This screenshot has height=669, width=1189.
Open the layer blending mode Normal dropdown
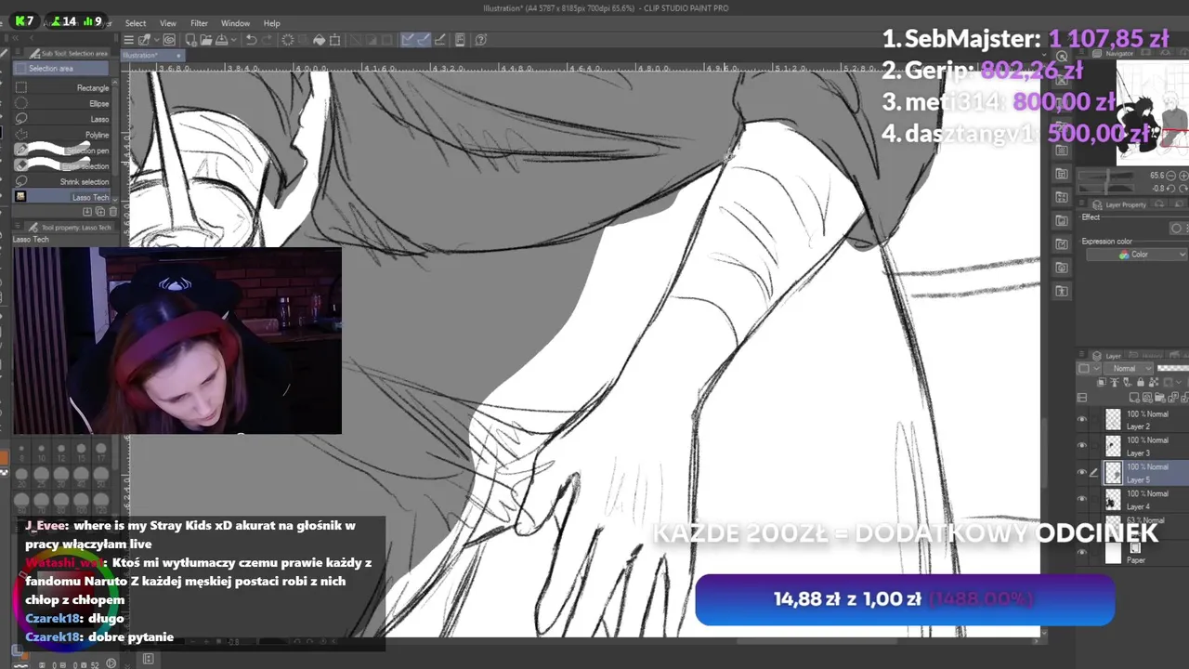tap(1127, 368)
